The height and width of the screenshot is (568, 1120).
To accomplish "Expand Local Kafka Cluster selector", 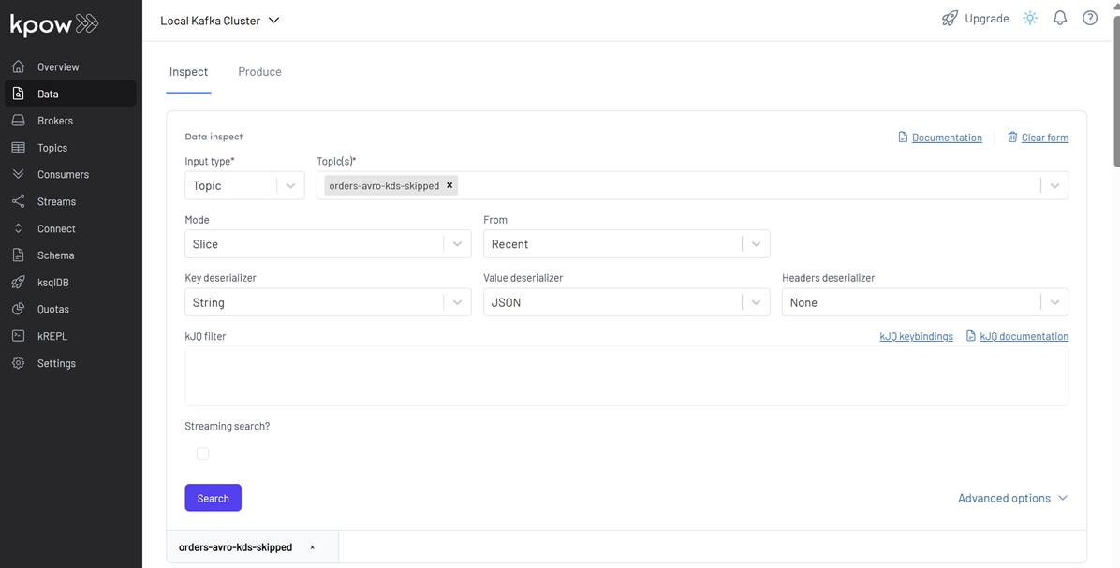I will point(220,21).
